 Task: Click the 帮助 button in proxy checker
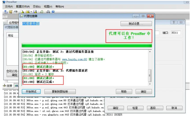[124, 92]
